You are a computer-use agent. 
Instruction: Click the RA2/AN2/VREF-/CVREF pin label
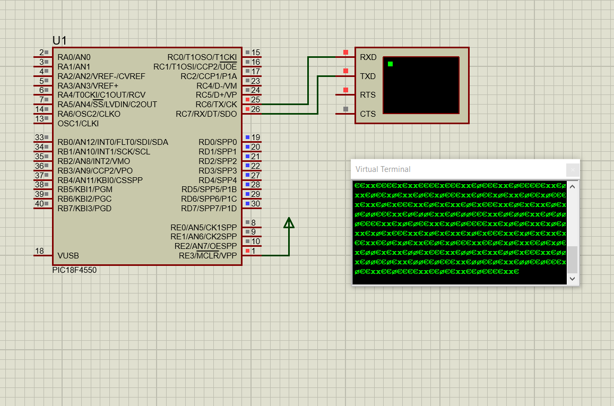(x=101, y=76)
